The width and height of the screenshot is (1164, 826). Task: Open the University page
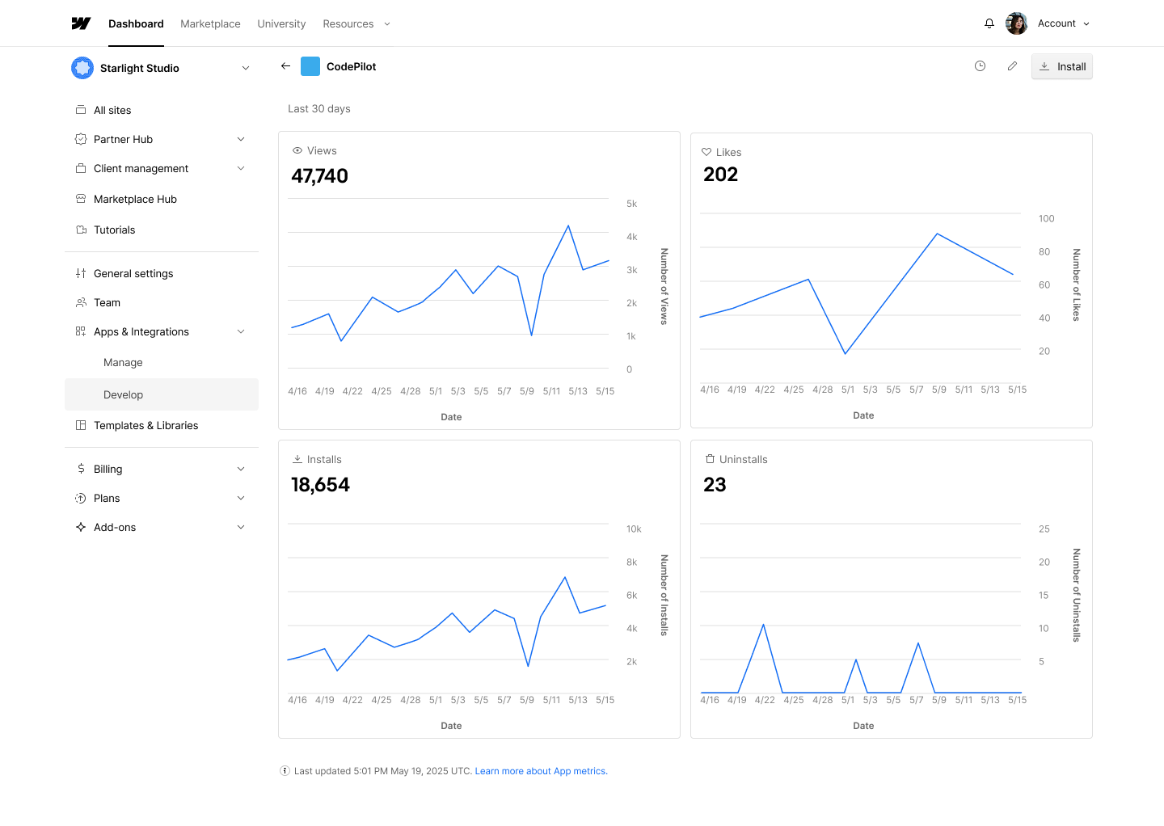(281, 23)
